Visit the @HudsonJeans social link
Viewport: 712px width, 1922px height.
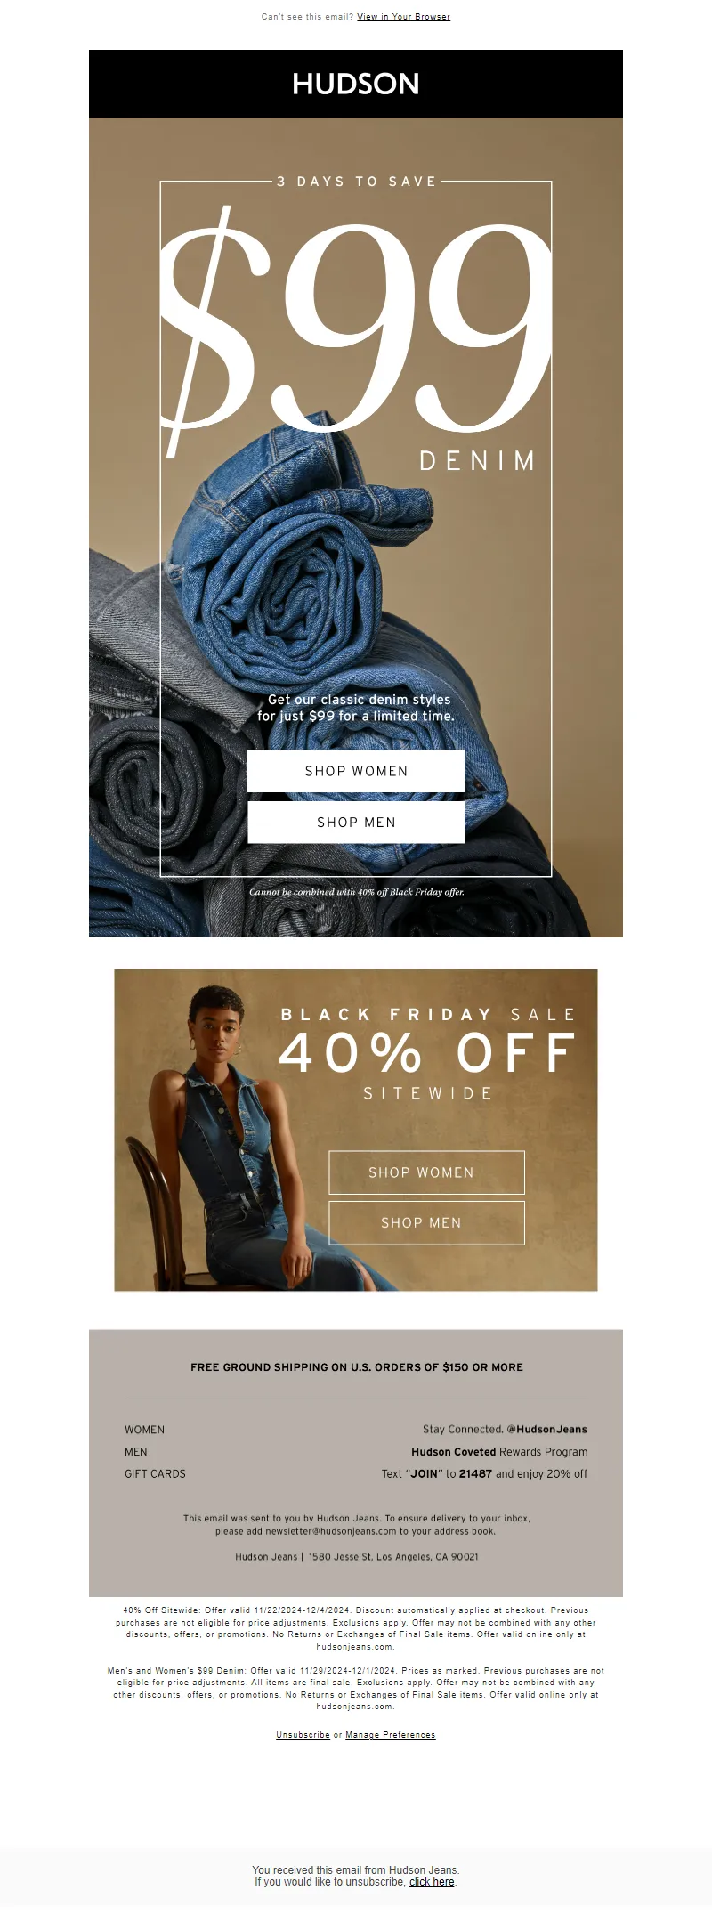tap(546, 1430)
